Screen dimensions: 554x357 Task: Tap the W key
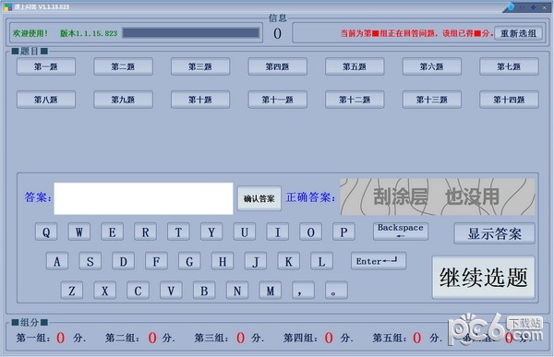(x=79, y=232)
